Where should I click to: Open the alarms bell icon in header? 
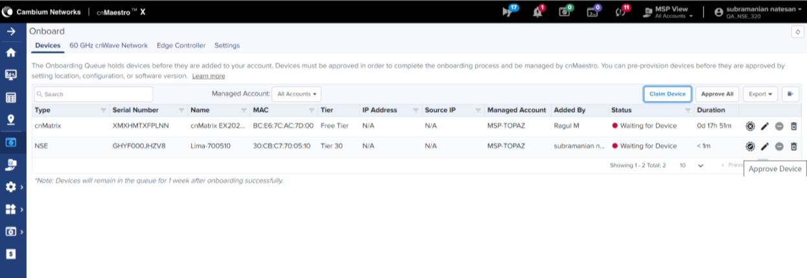tap(538, 12)
